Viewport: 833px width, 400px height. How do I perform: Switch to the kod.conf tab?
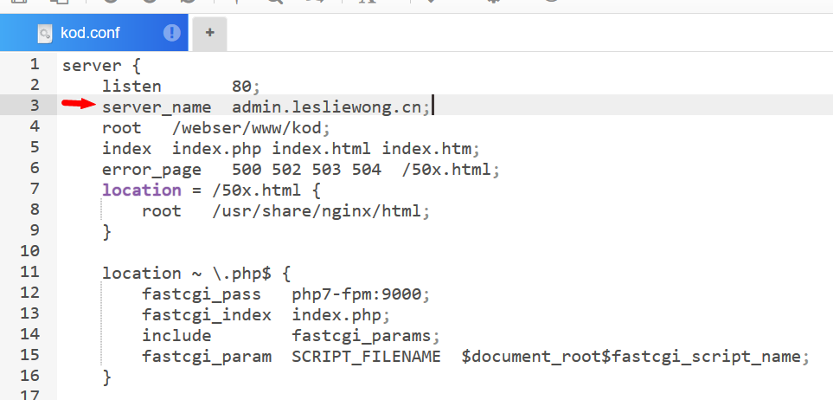pos(90,34)
